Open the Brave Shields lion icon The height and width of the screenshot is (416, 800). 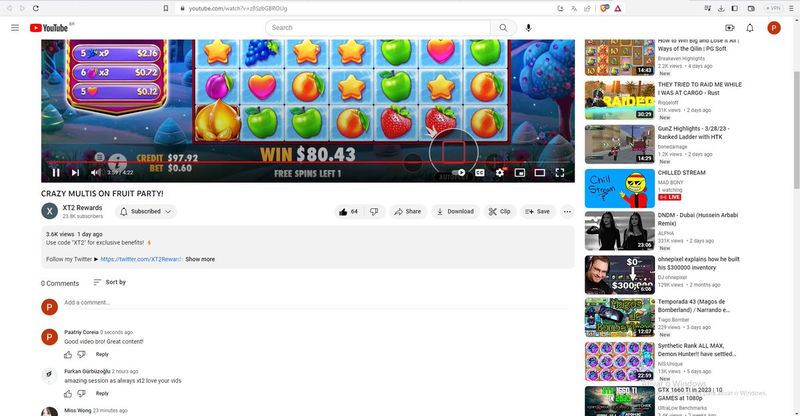coord(604,8)
